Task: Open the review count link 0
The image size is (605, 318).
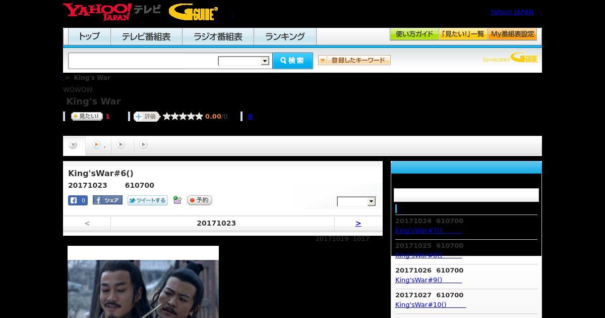Action: pyautogui.click(x=250, y=117)
